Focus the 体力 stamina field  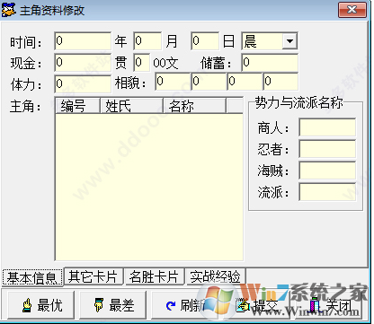pyautogui.click(x=83, y=83)
